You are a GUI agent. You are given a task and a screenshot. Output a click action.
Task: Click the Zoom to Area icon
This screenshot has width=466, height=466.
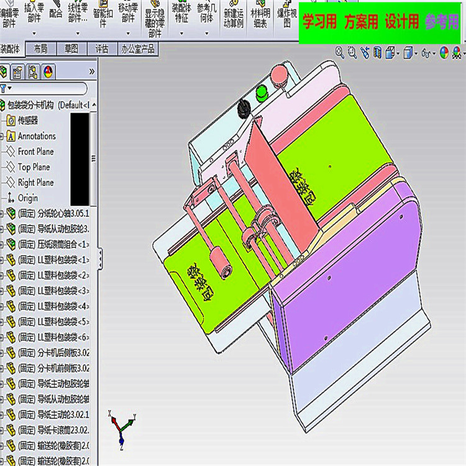(x=352, y=53)
